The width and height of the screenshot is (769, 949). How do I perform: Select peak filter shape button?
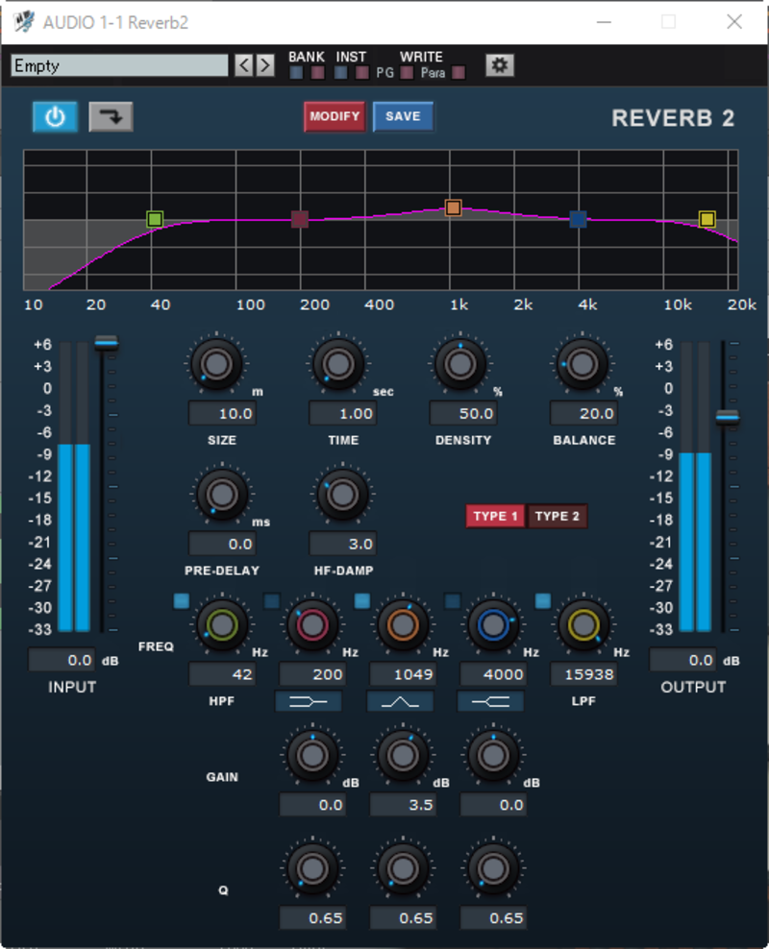point(400,701)
